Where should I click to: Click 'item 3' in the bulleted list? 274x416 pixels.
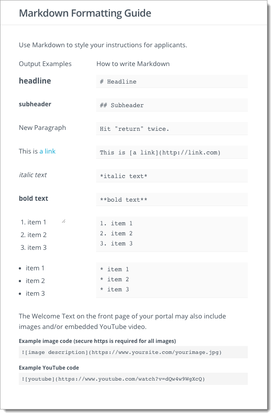pos(35,294)
